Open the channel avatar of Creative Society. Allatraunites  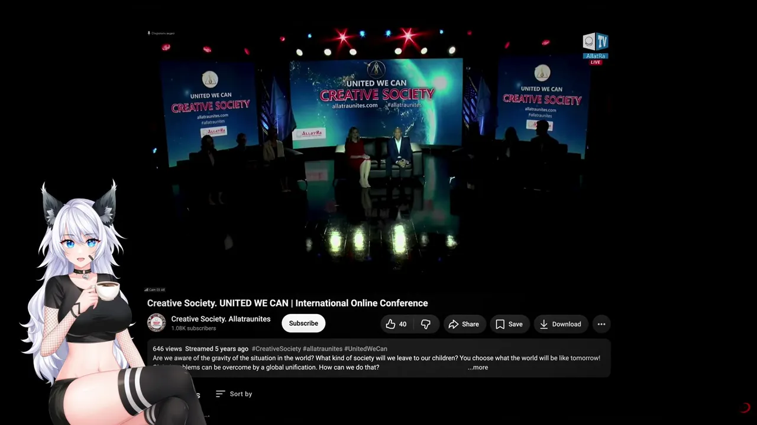point(157,323)
